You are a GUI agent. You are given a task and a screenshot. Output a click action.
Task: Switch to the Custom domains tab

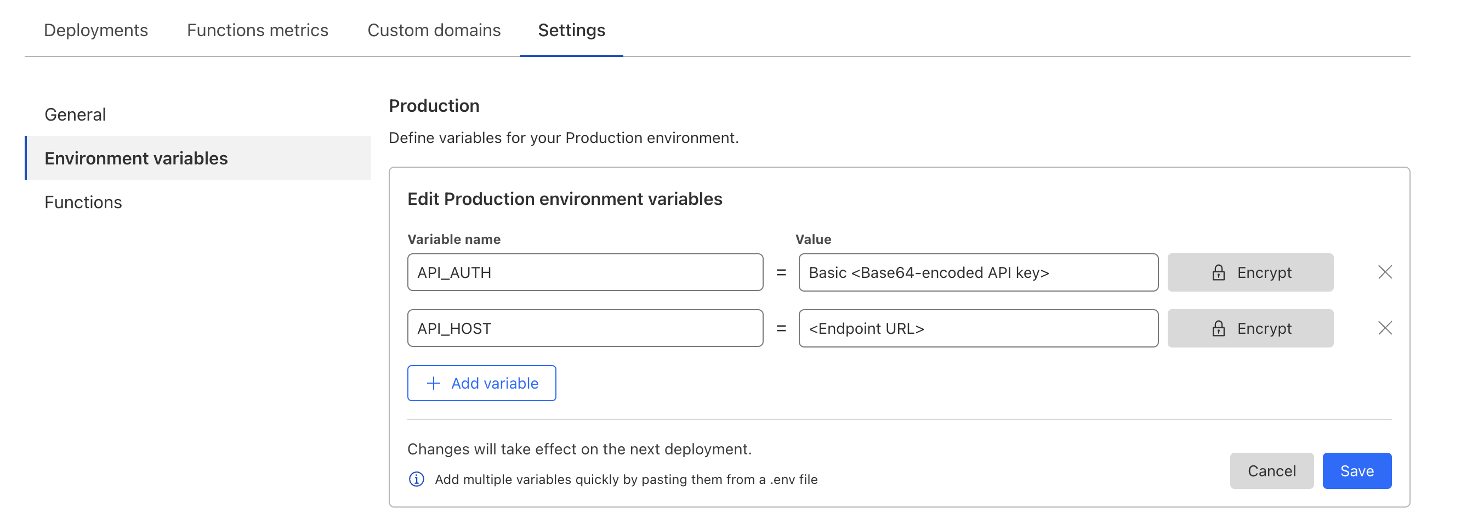coord(434,30)
